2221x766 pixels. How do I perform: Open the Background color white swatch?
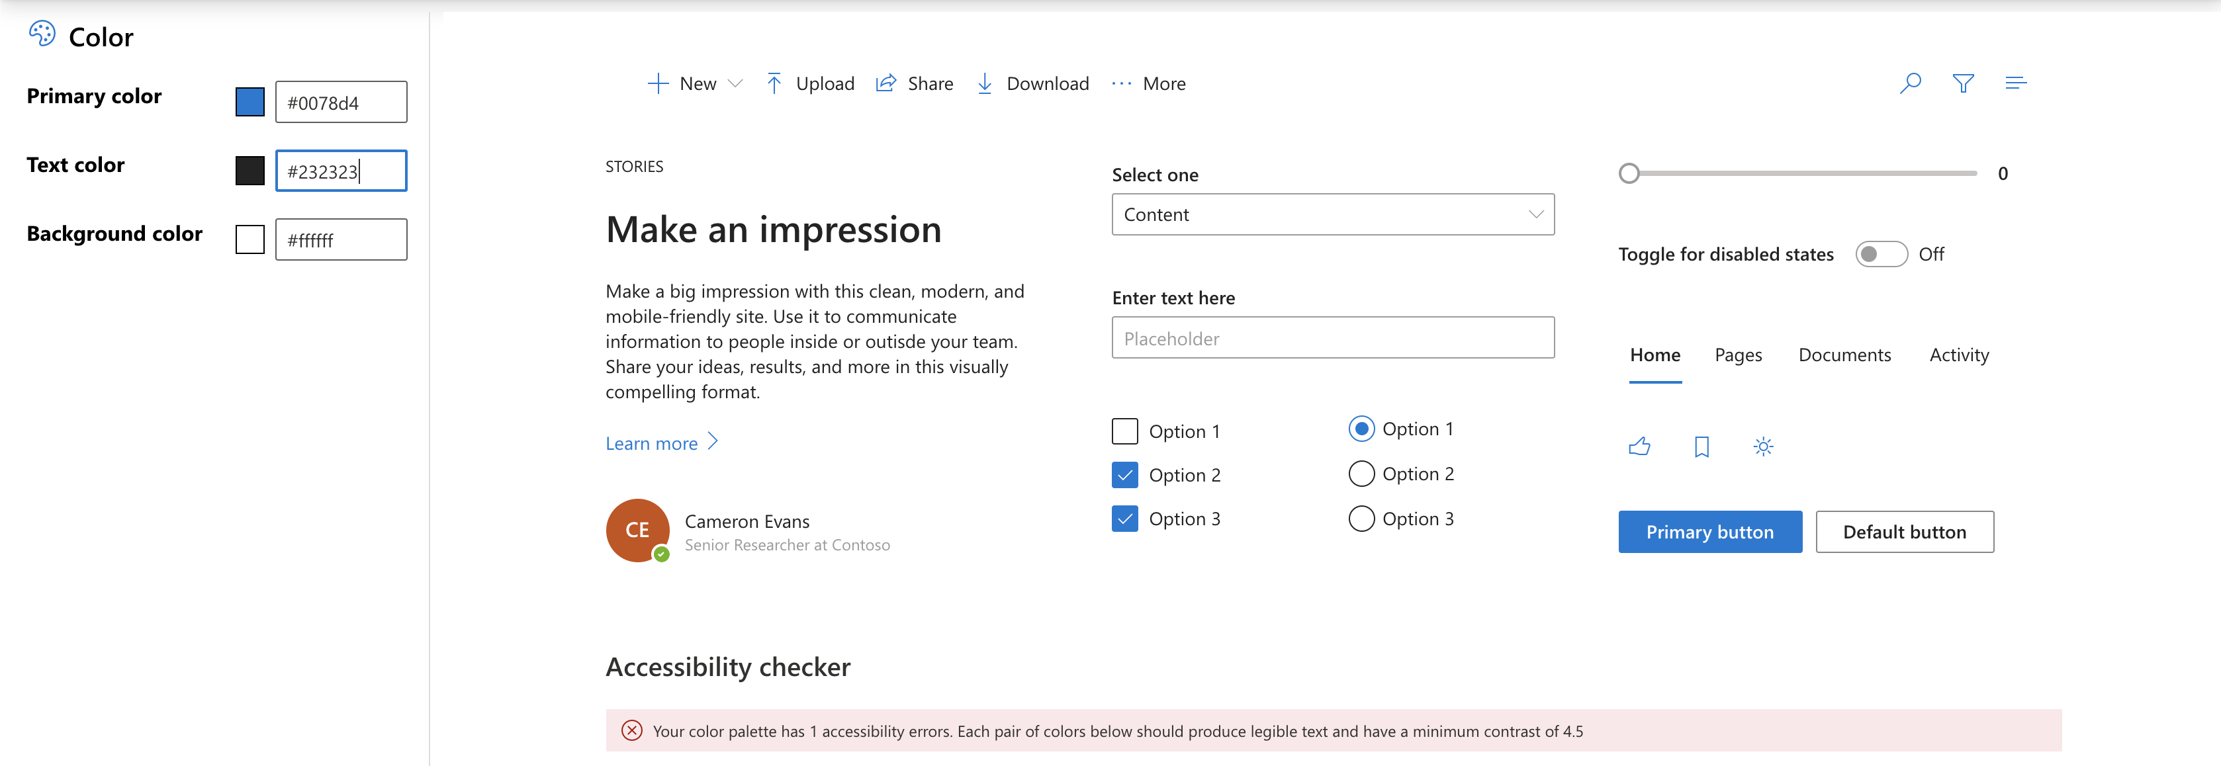click(250, 239)
